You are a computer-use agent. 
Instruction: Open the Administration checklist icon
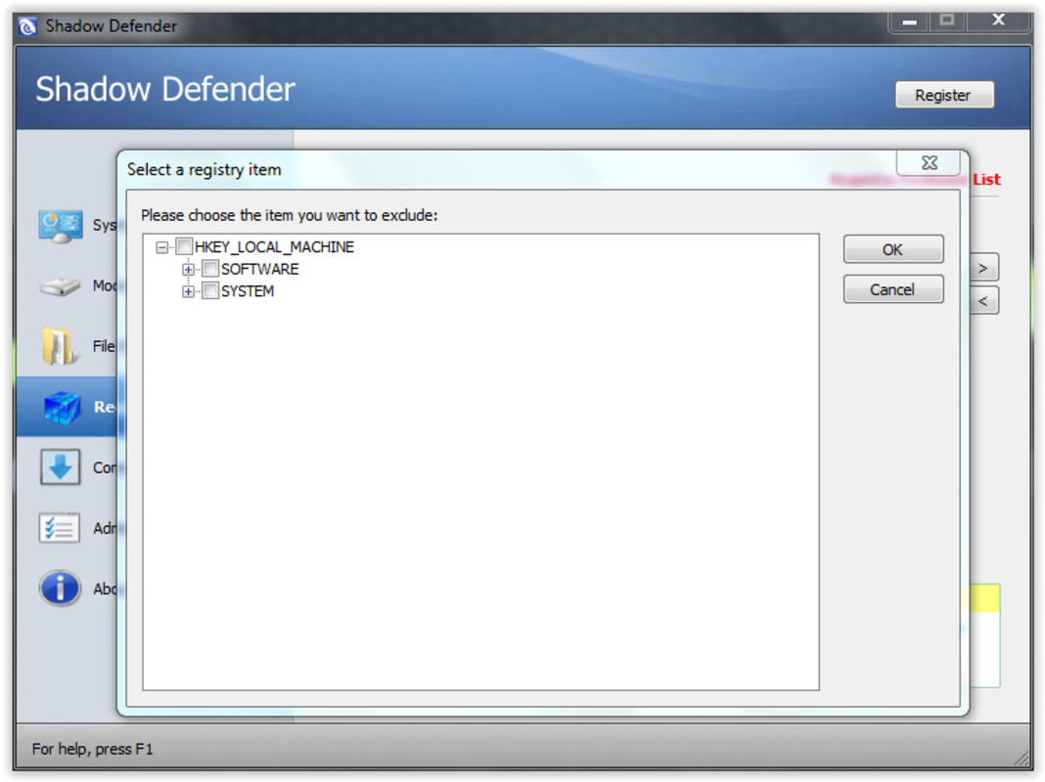(x=59, y=528)
